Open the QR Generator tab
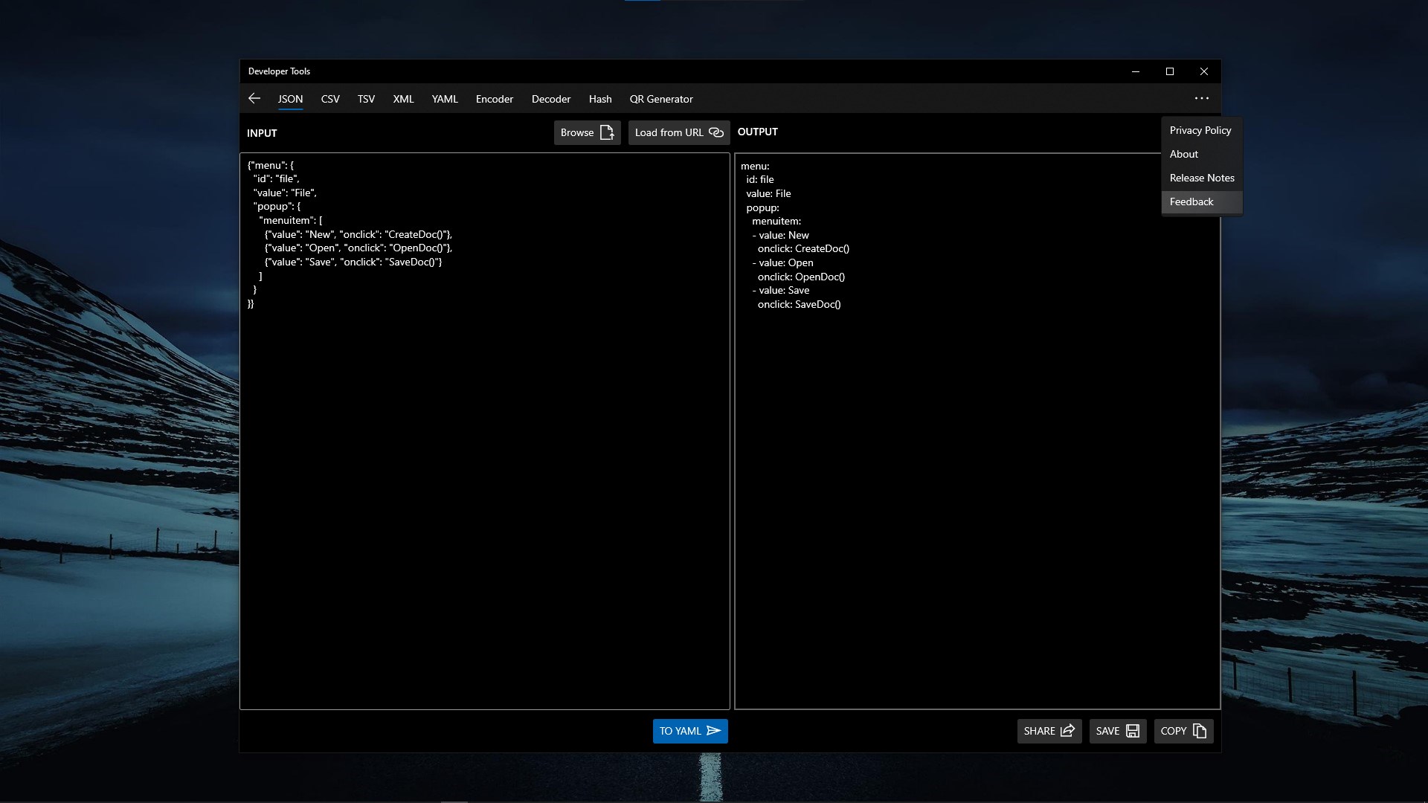The height and width of the screenshot is (803, 1428). point(661,99)
